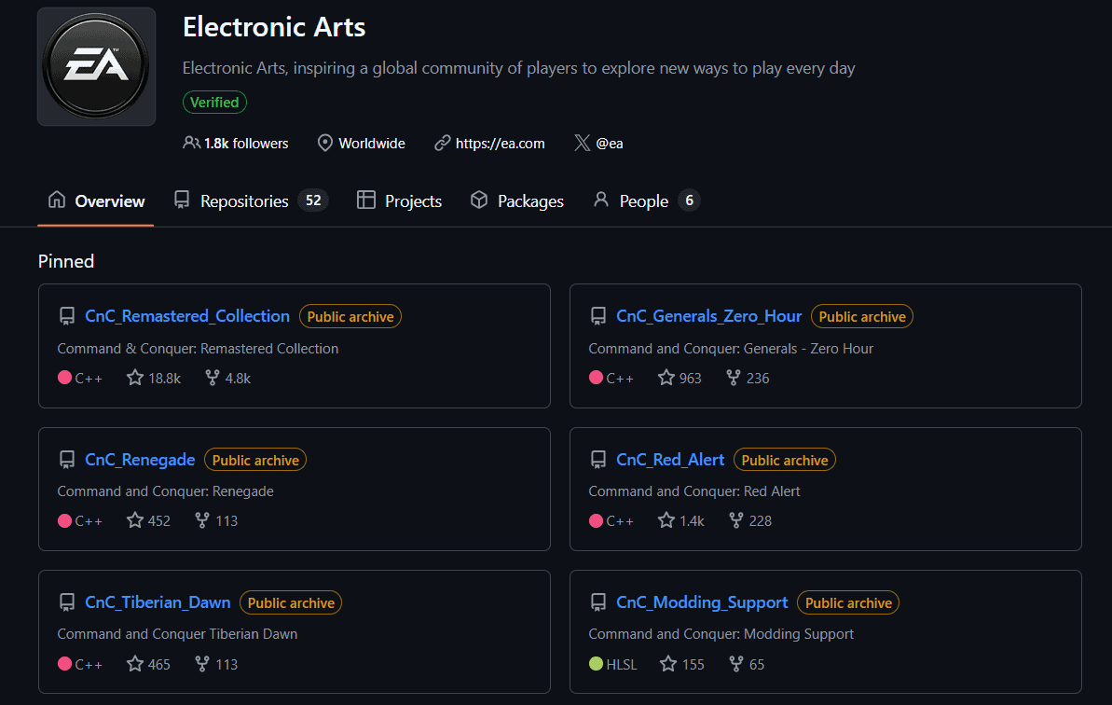This screenshot has height=705, width=1112.
Task: Open the CnC_Modding_Support repository
Action: 702,602
